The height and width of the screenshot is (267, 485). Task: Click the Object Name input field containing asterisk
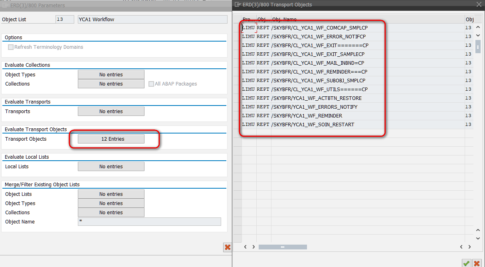[149, 221]
